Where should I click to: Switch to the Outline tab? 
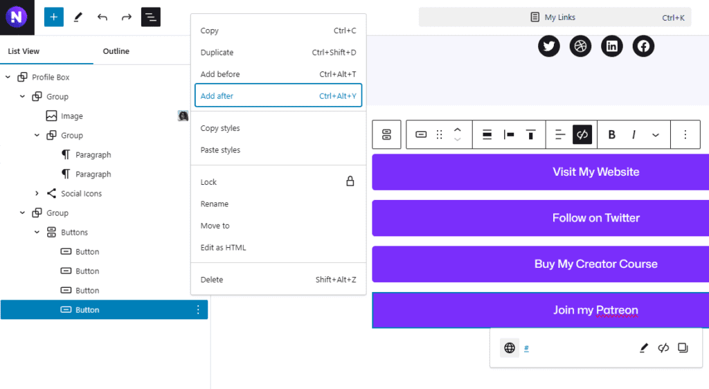click(116, 51)
